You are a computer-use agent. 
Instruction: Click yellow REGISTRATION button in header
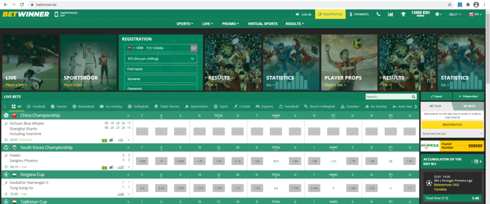point(330,14)
